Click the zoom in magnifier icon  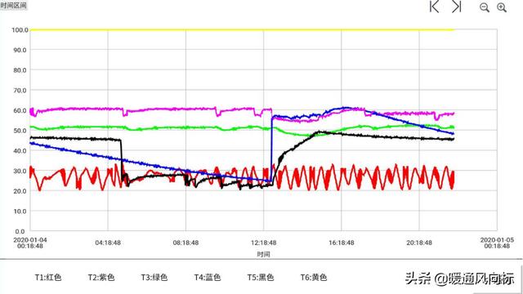coord(502,7)
